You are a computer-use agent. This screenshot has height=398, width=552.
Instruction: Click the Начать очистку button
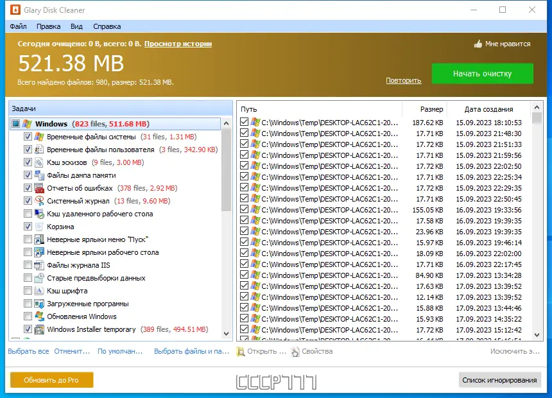(x=482, y=74)
